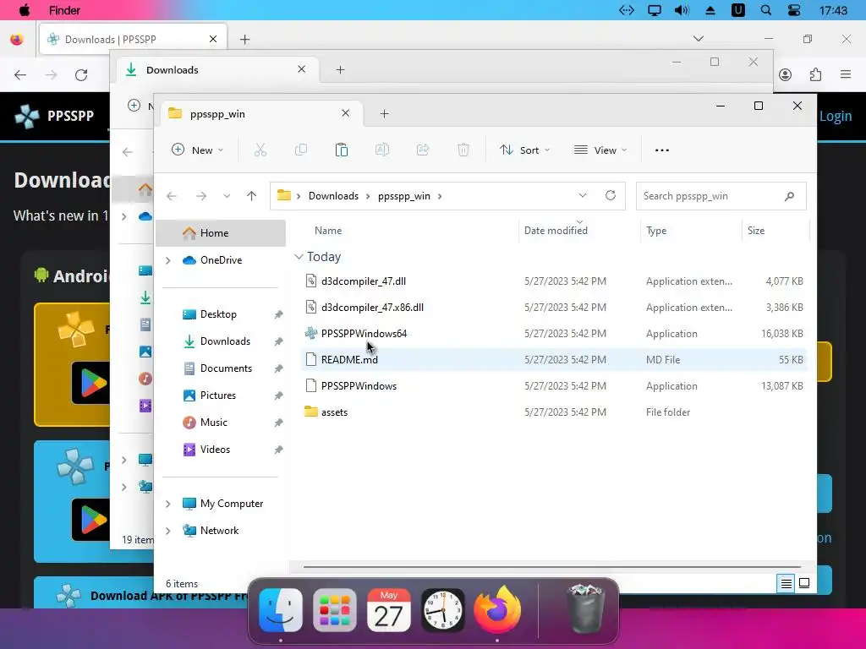Open the New dropdown in explorer toolbar
Viewport: 866px width, 649px height.
[198, 150]
